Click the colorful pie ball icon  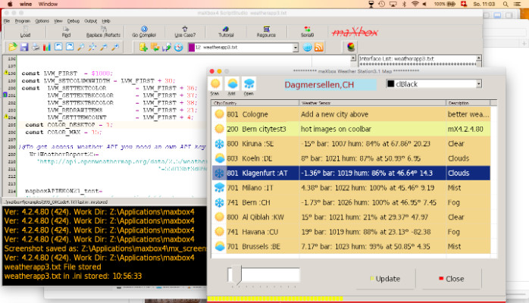(x=351, y=47)
